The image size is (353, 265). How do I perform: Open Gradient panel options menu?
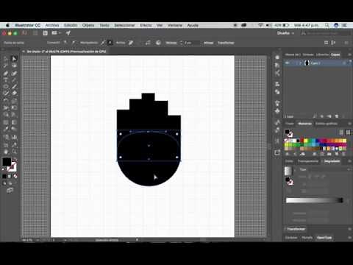click(349, 161)
